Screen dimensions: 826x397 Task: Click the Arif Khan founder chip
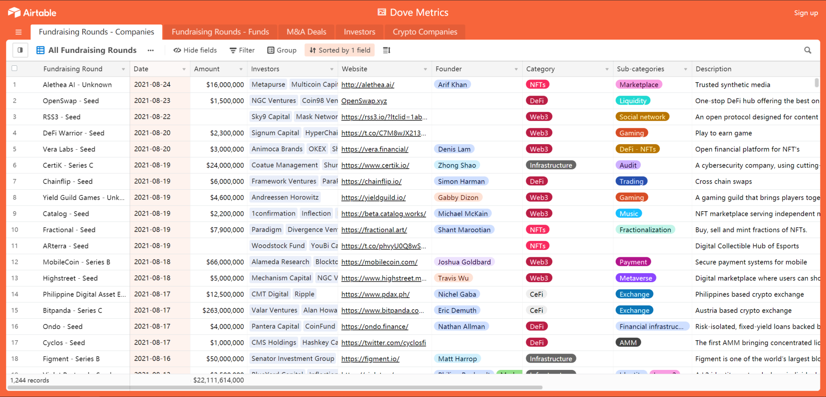[x=453, y=85]
